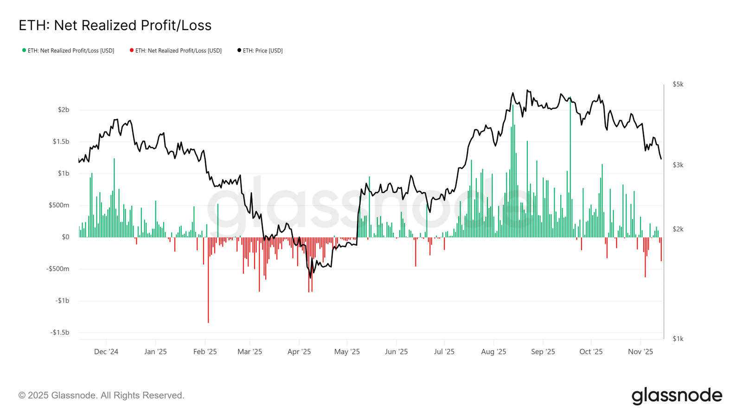Click the Feb '25 x-axis label
Screen dimensions: 742x417
(x=205, y=352)
